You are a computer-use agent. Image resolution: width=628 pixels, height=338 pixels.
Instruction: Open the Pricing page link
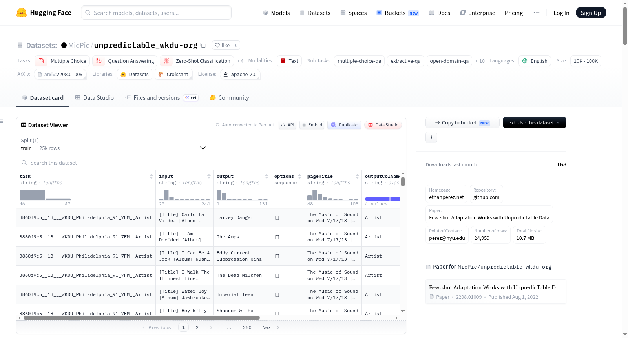click(514, 13)
